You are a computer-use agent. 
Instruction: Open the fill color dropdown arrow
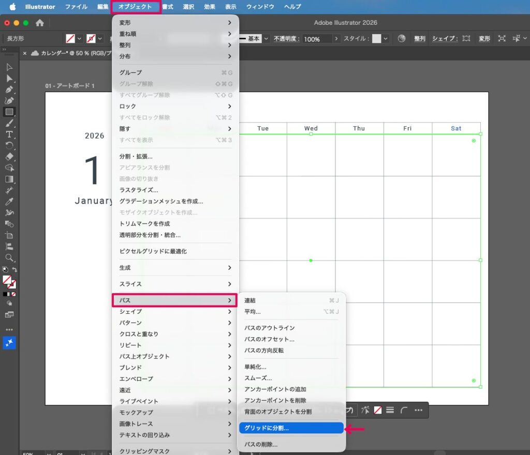80,39
